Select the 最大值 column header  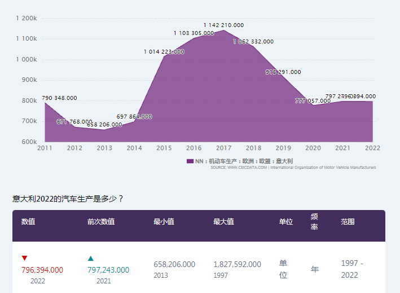point(223,221)
